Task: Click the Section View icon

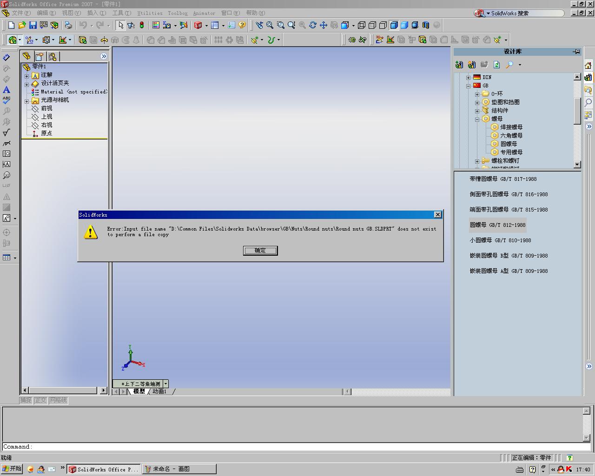Action: pyautogui.click(x=426, y=25)
